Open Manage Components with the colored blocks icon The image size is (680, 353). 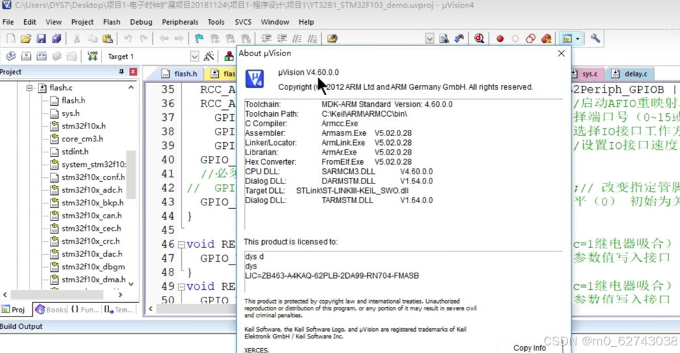pos(228,56)
